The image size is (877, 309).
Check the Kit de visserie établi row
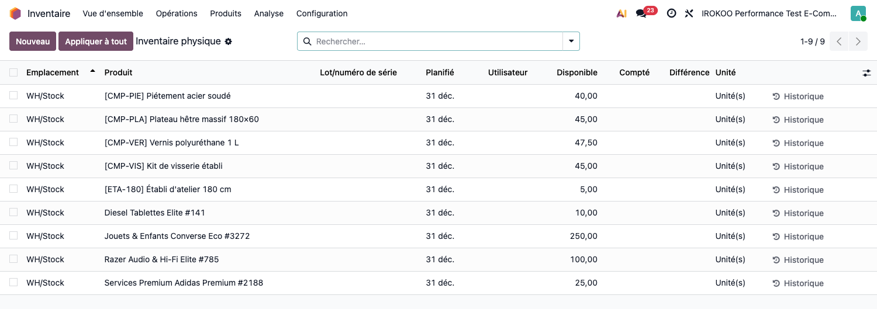point(13,165)
